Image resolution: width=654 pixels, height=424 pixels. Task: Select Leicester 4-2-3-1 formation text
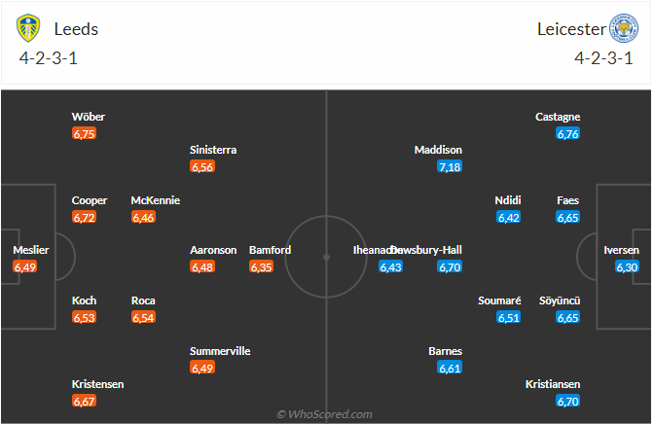pos(604,56)
